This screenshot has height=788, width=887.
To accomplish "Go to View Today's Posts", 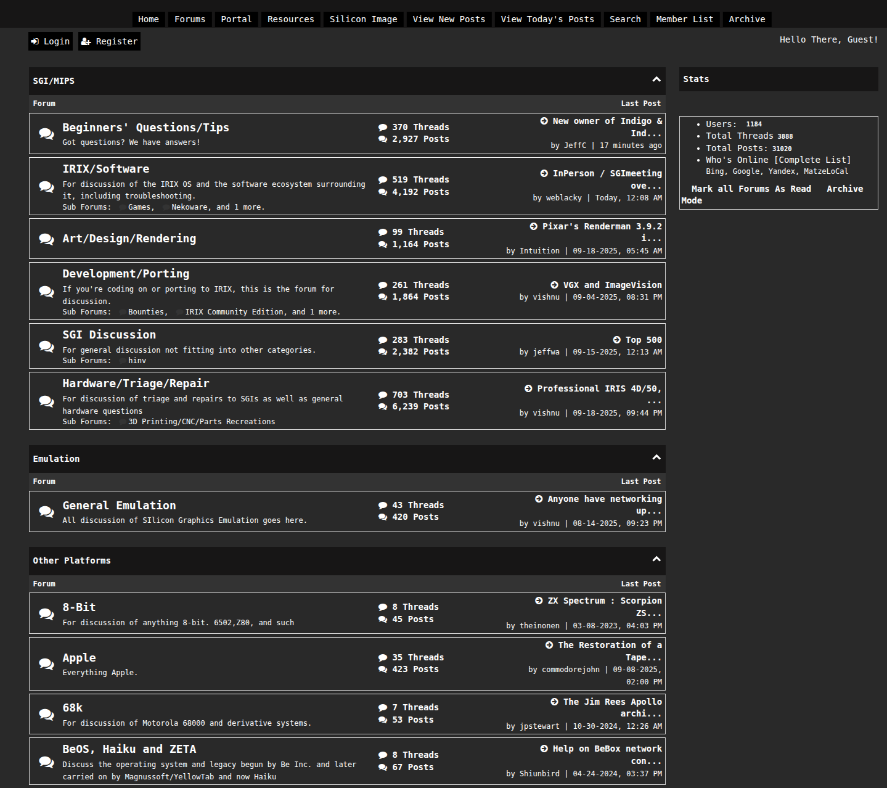I will (547, 19).
